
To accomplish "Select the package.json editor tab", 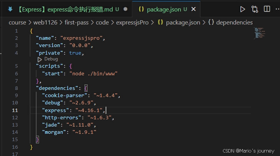I will [x=166, y=9].
